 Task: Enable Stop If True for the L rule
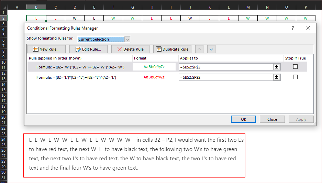tap(295, 77)
